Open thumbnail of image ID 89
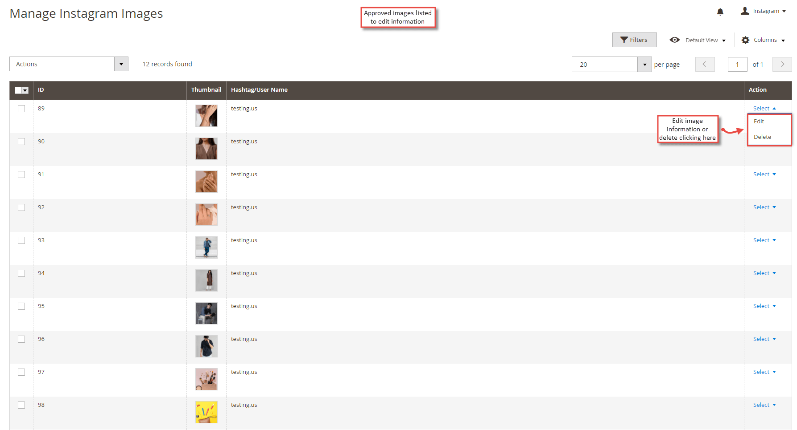This screenshot has height=430, width=797. [x=206, y=116]
